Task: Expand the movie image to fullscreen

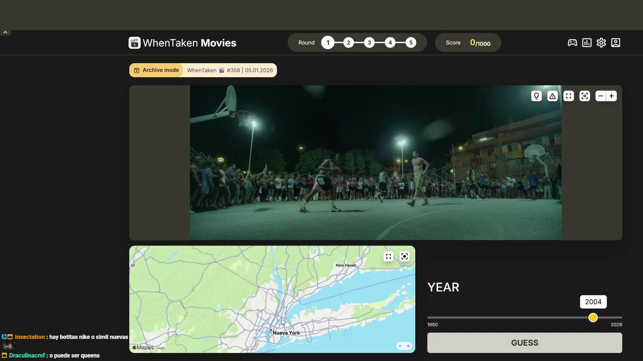Action: point(569,96)
